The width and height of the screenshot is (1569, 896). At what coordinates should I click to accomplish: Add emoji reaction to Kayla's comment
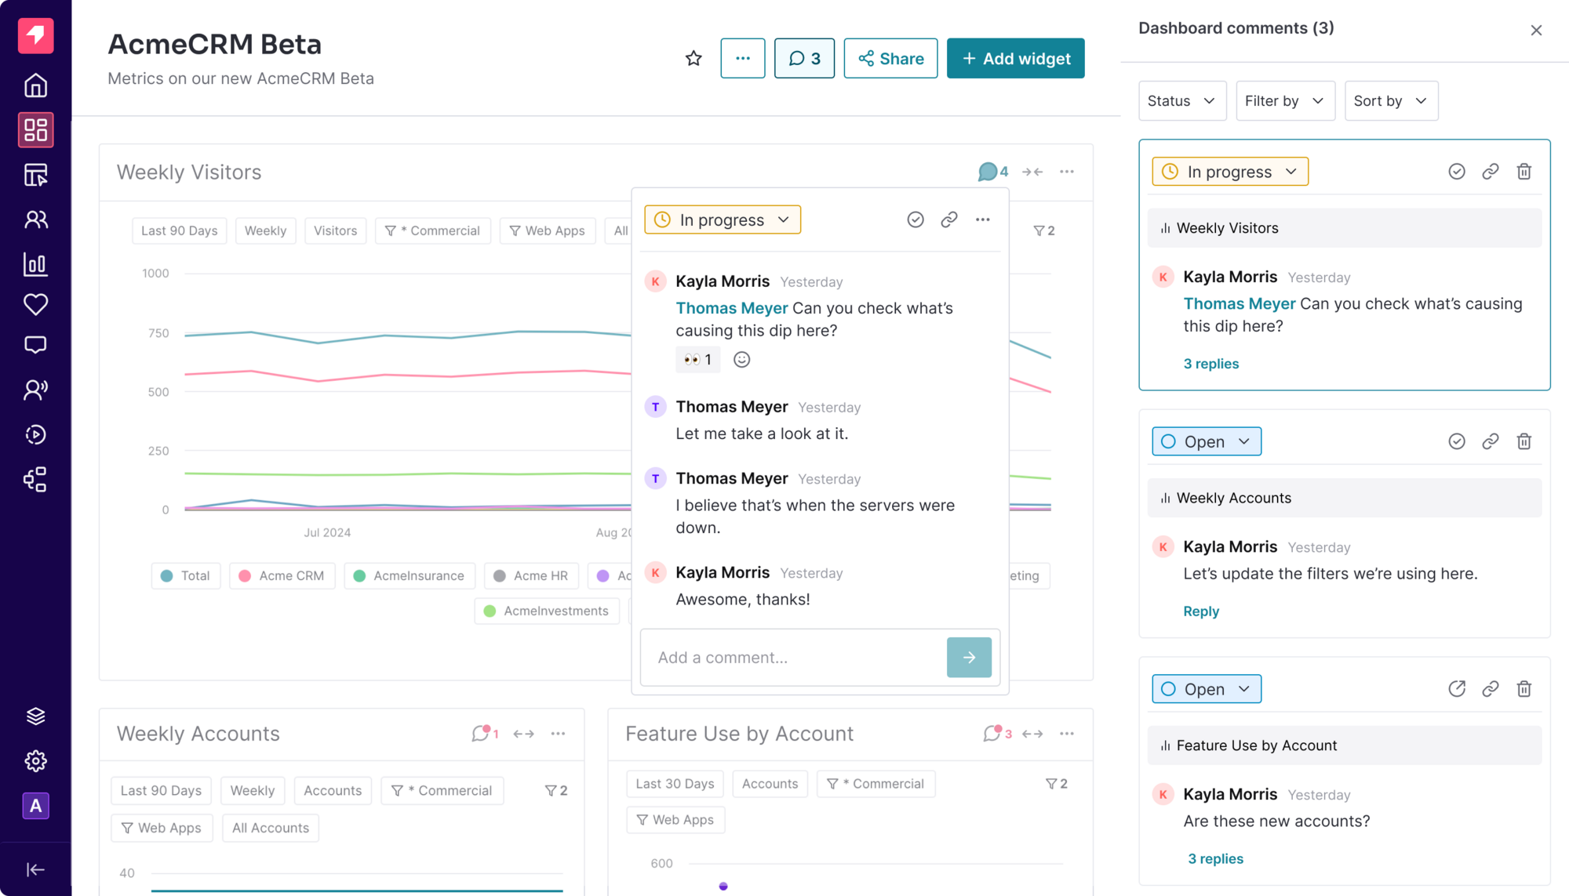pyautogui.click(x=741, y=359)
